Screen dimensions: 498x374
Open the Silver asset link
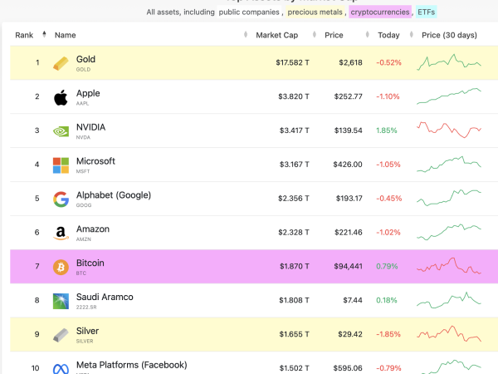tap(87, 331)
